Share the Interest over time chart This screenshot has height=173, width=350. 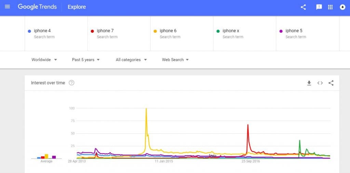click(331, 83)
